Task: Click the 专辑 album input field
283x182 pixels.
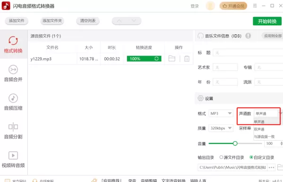Action: coord(268,67)
